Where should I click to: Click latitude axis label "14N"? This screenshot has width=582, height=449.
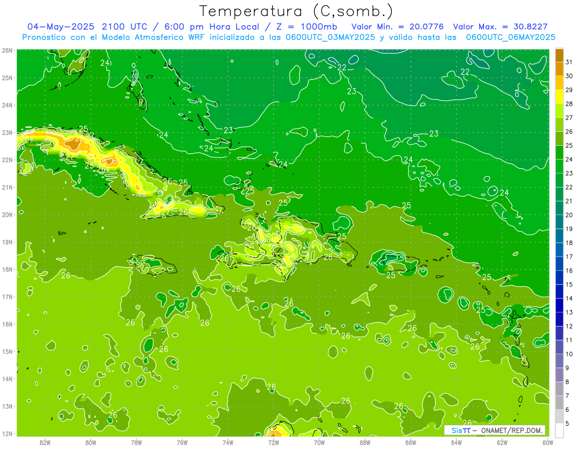coord(7,379)
